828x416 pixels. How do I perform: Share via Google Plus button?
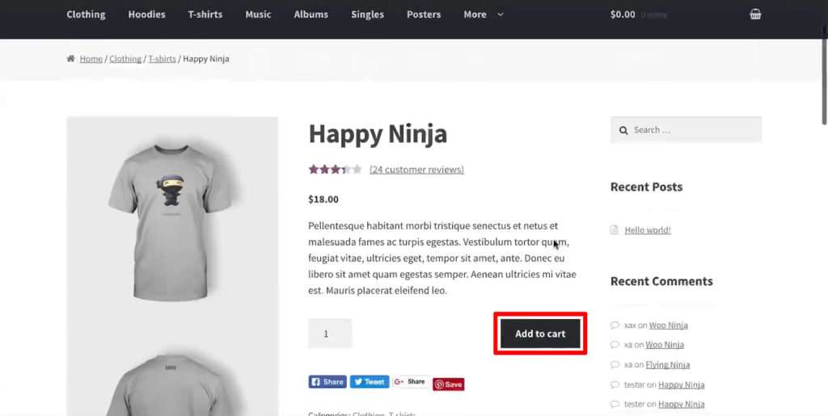410,382
